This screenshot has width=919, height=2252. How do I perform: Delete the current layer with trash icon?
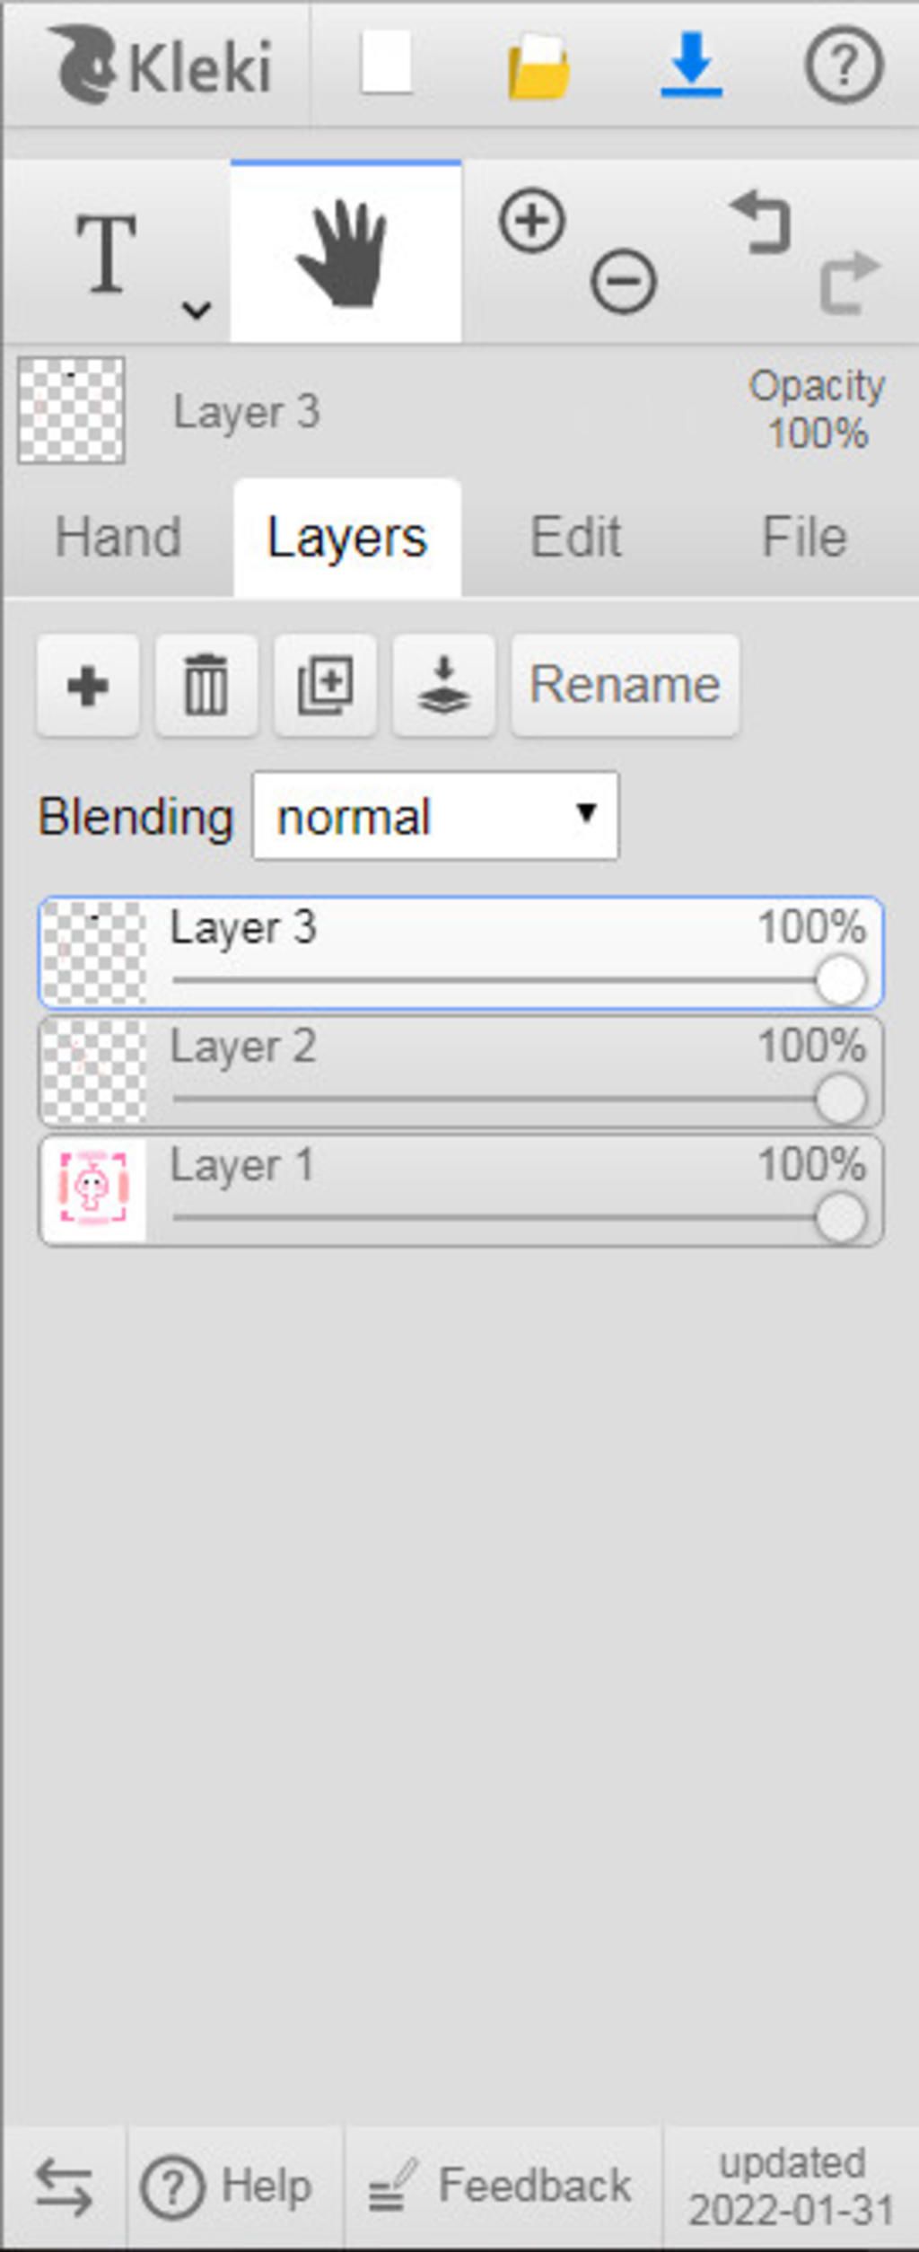(x=206, y=686)
